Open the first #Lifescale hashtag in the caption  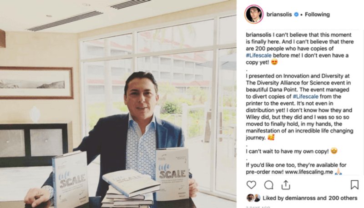pos(258,55)
